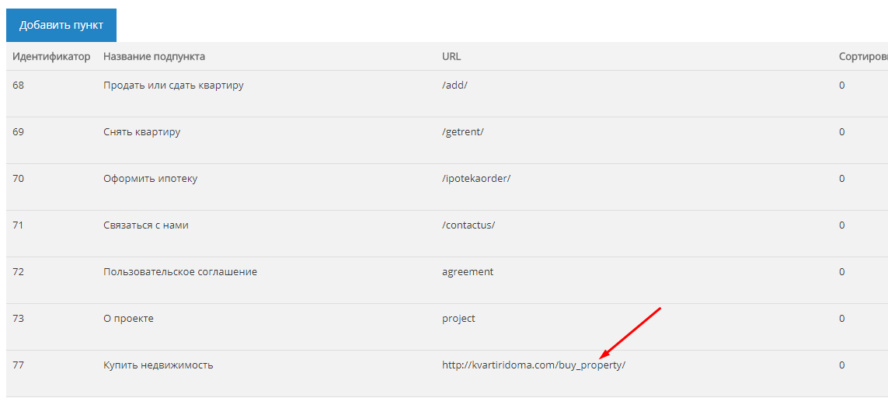Screen dimensions: 888x419
Task: Click the /contactus/ URL cell
Action: click(x=468, y=225)
